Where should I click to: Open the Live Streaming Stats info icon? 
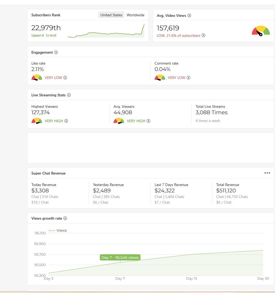pyautogui.click(x=69, y=95)
